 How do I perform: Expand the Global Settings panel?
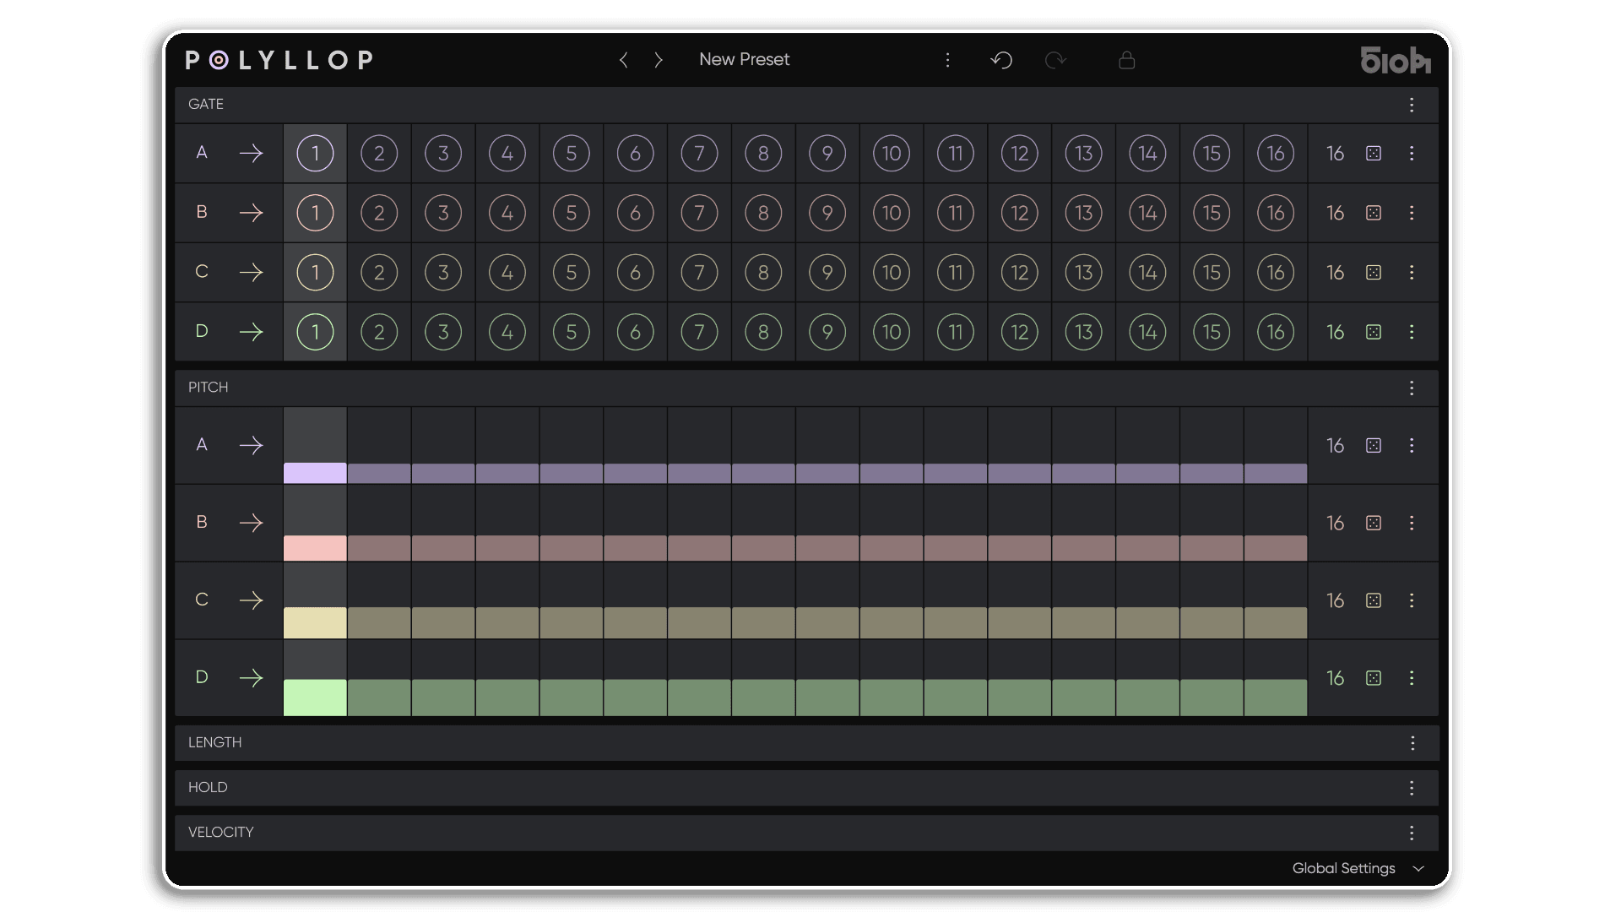coord(1358,868)
